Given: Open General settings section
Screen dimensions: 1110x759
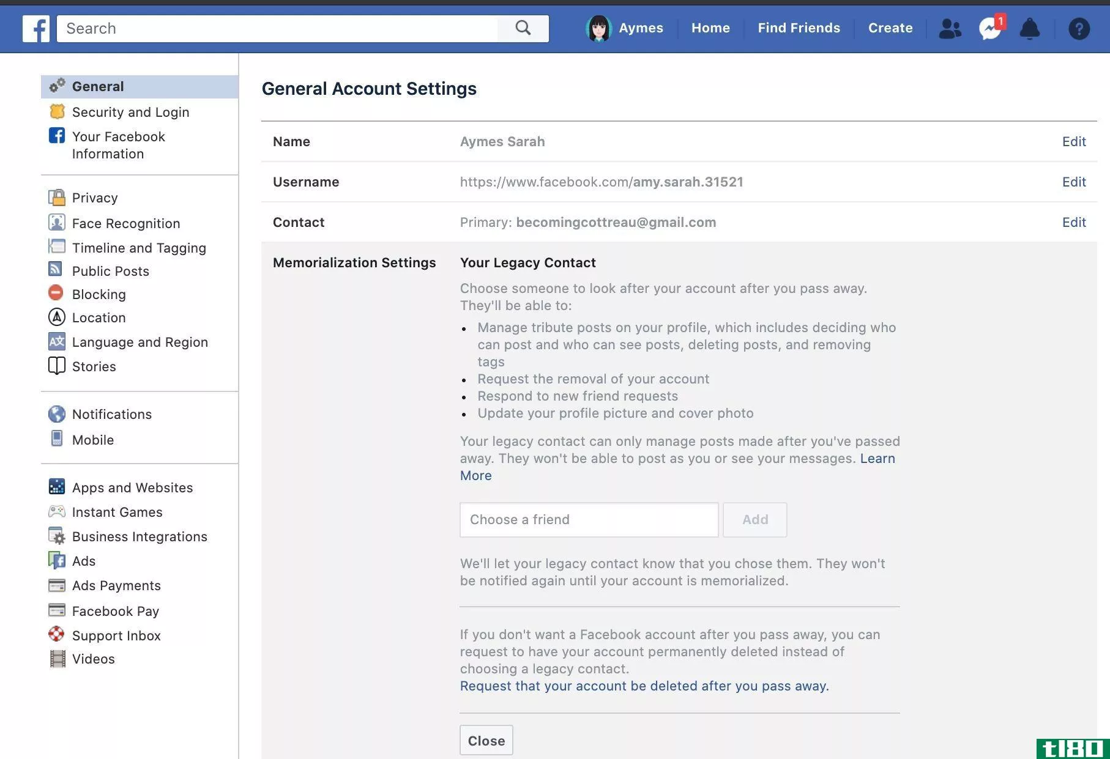Looking at the screenshot, I should click(140, 87).
